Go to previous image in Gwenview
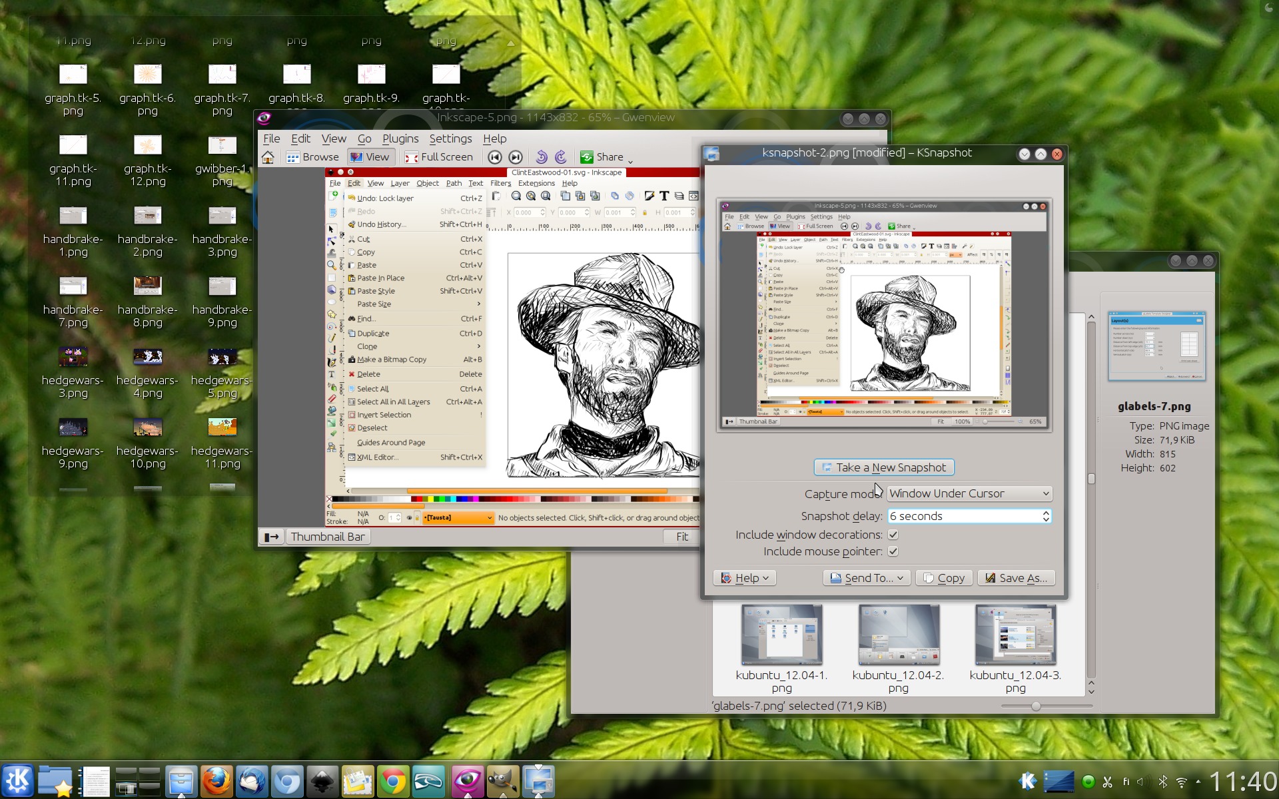 [x=494, y=157]
